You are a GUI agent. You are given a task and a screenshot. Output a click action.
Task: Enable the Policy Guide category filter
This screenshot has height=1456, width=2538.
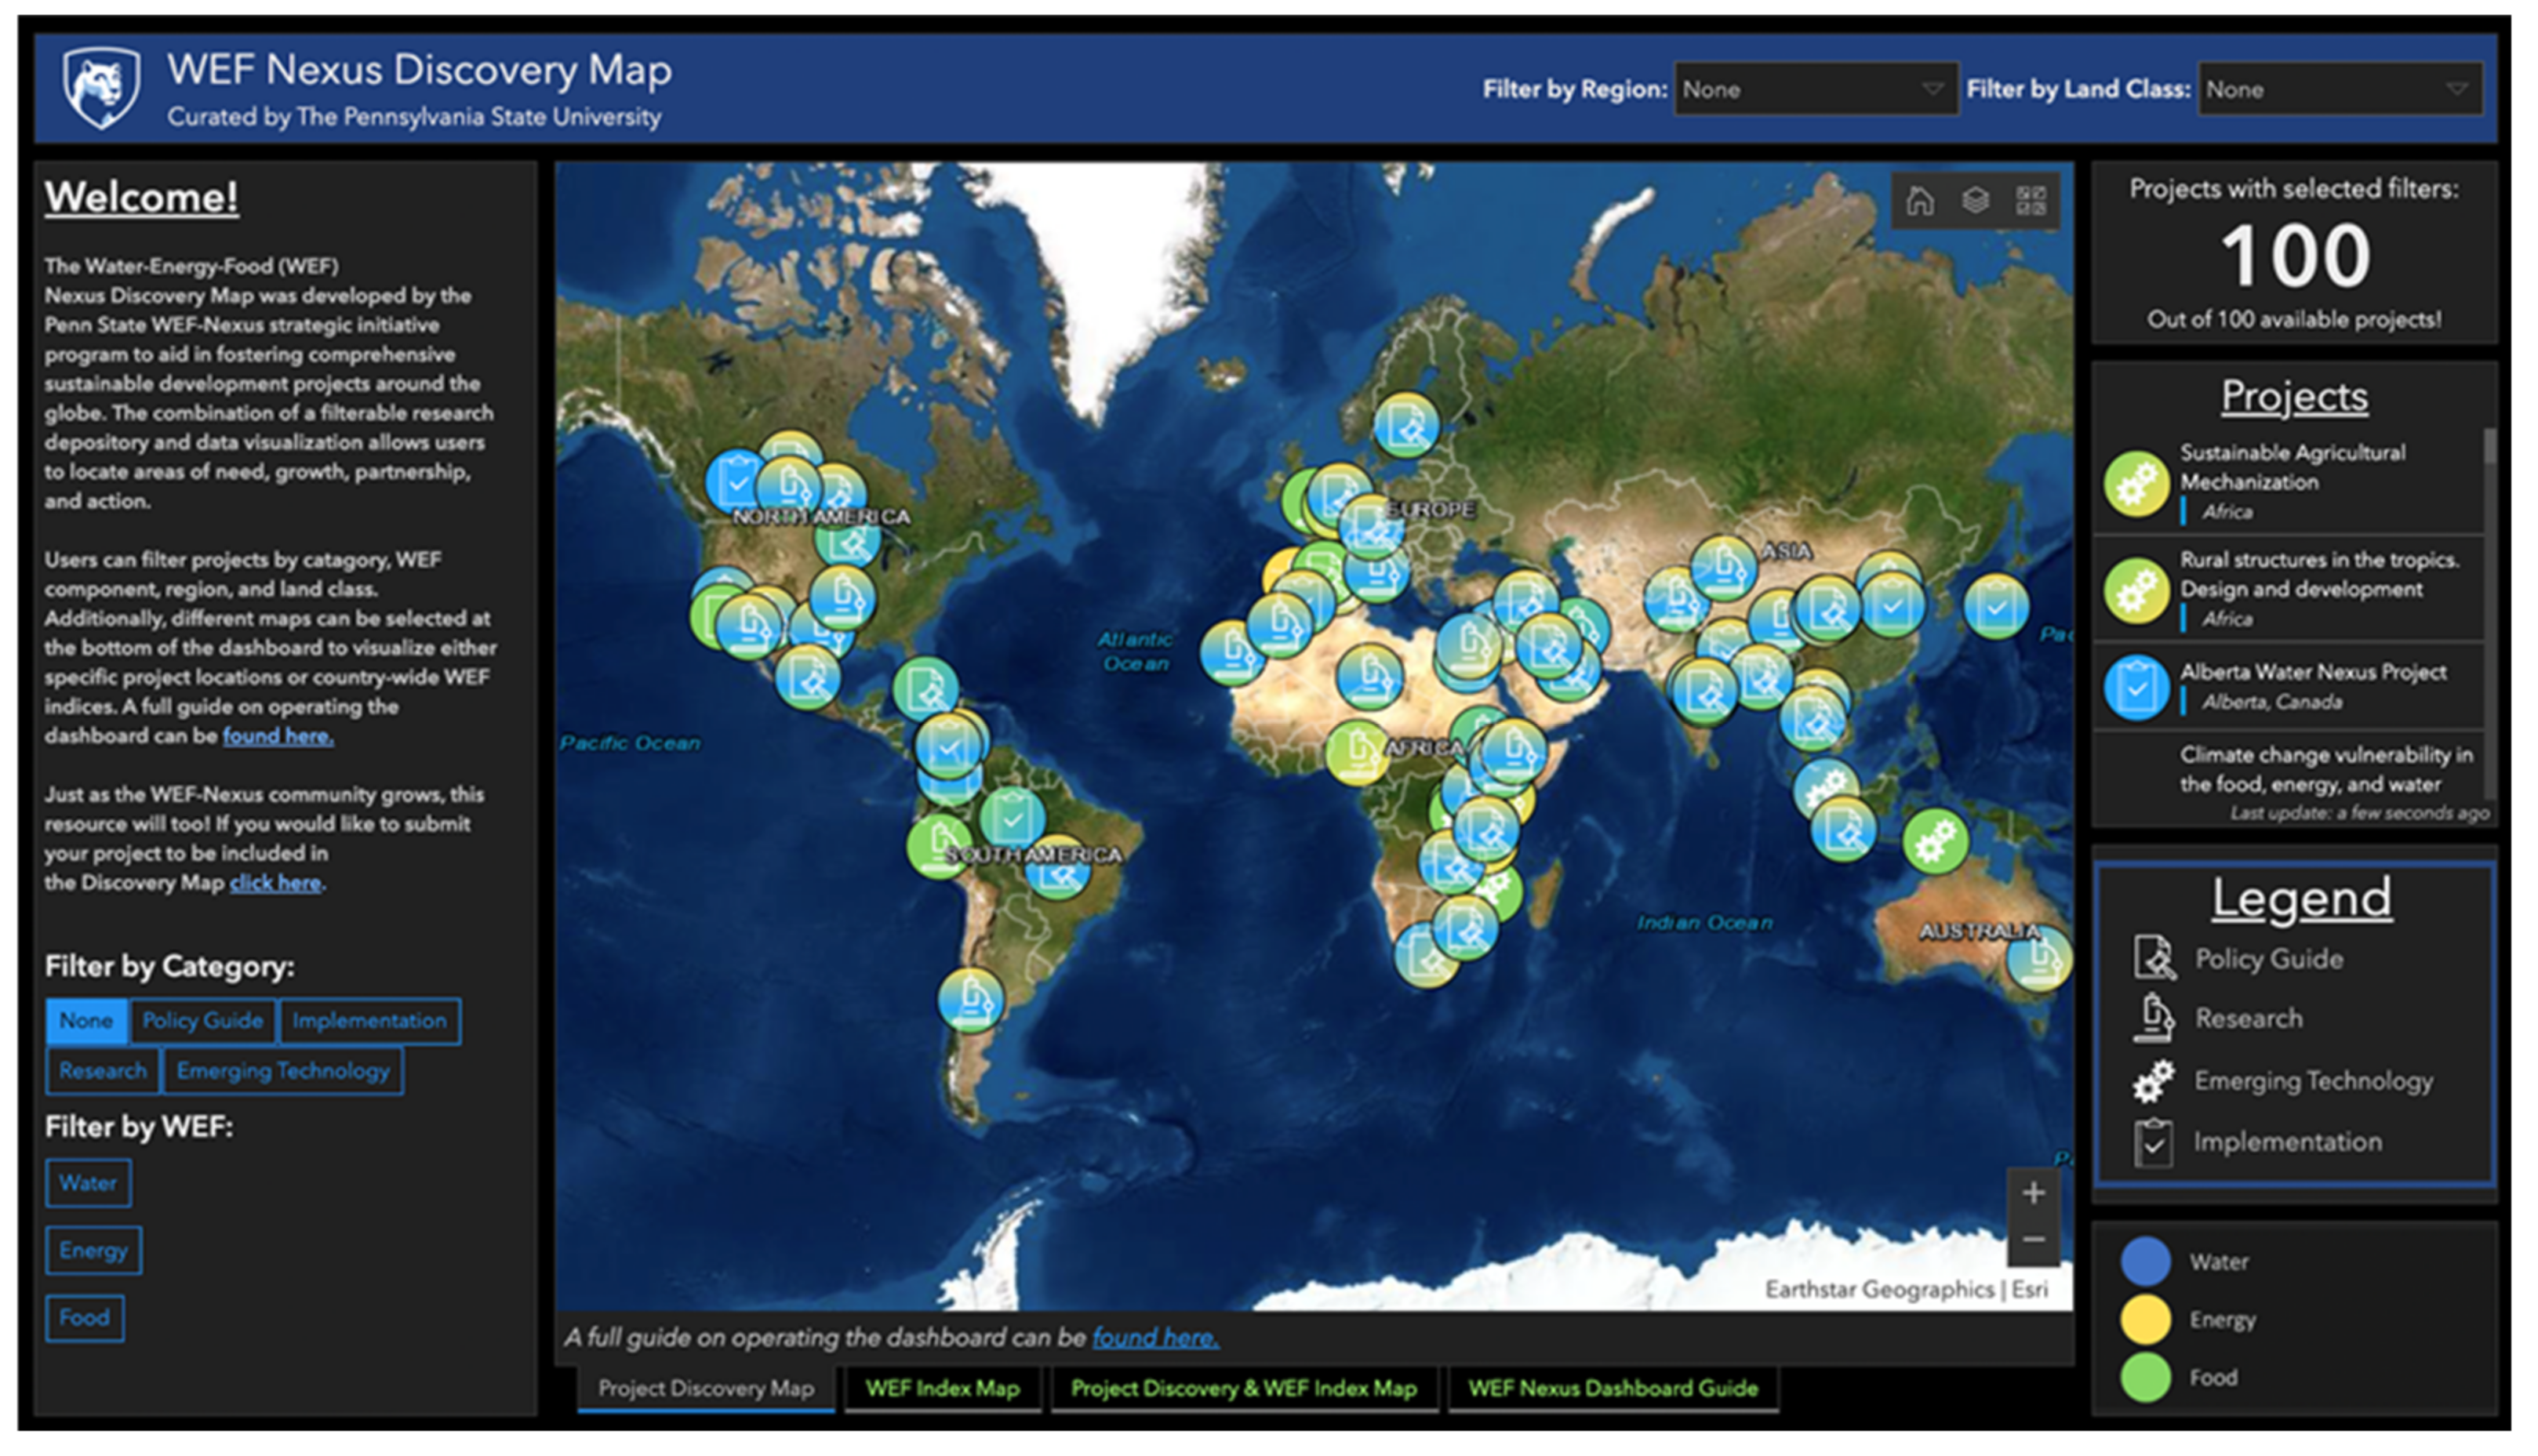point(203,1021)
